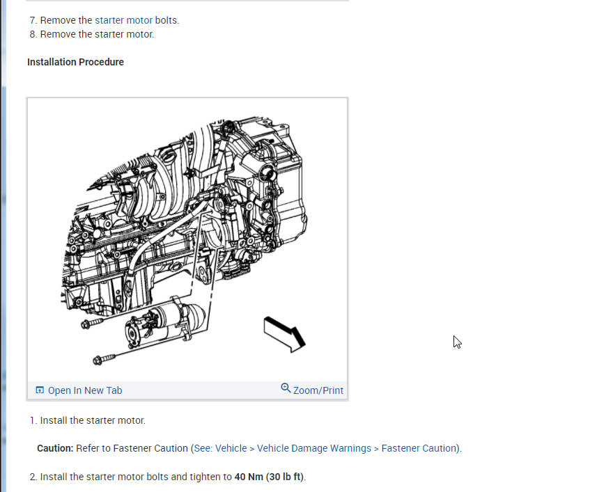Click the magnifying glass zoom icon
The image size is (613, 492).
[286, 388]
